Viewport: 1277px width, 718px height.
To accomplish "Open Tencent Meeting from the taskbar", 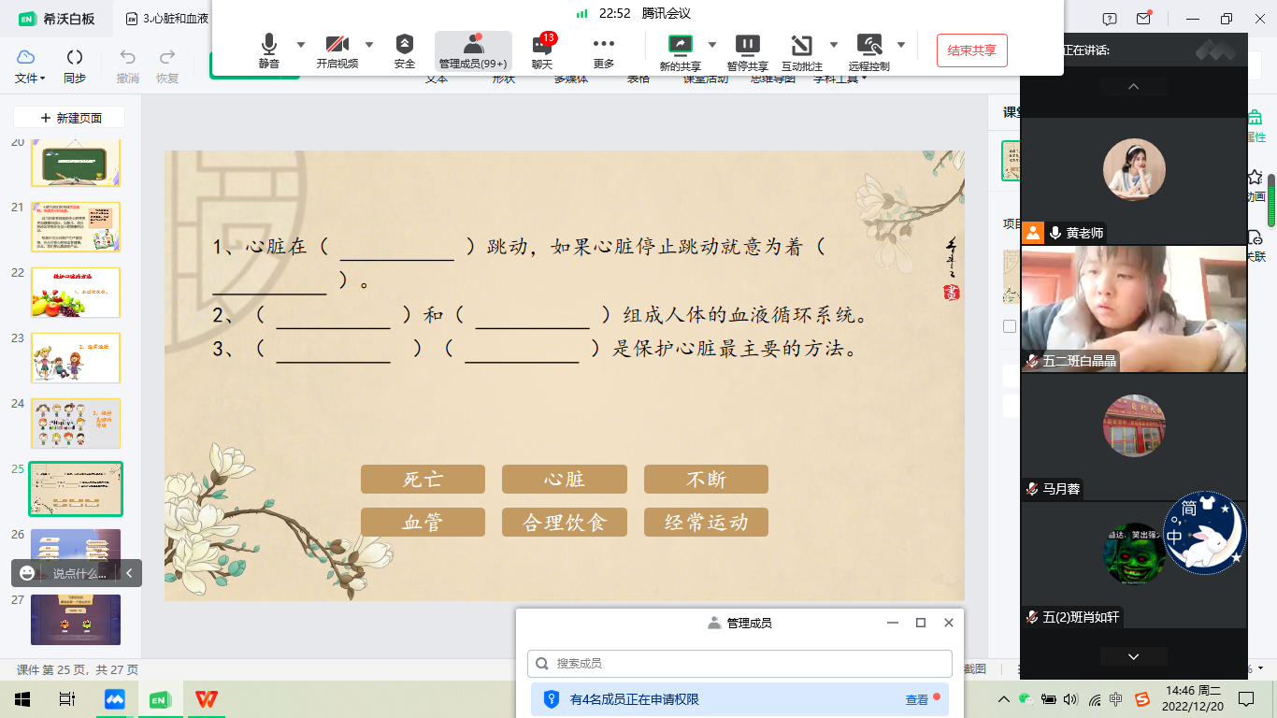I will (115, 699).
